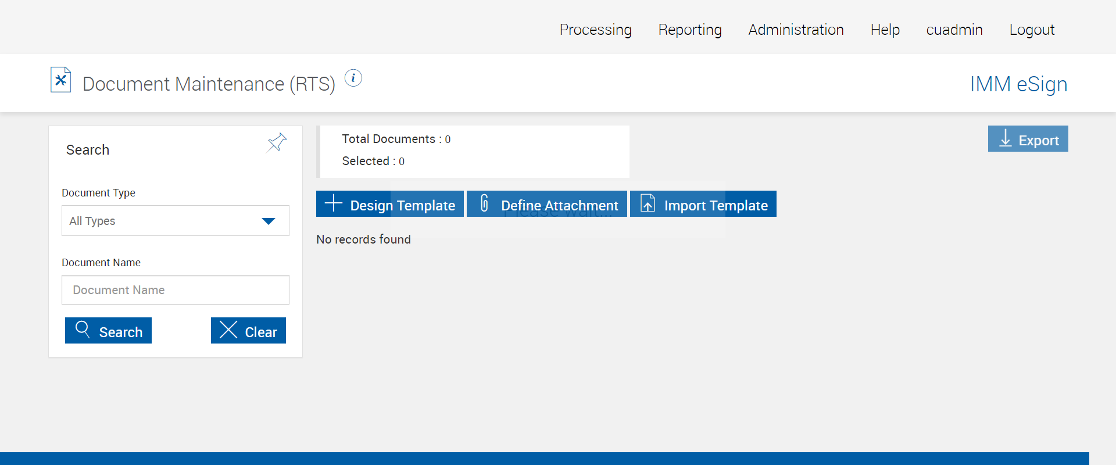Click the Document Name input field
1116x465 pixels.
click(175, 290)
